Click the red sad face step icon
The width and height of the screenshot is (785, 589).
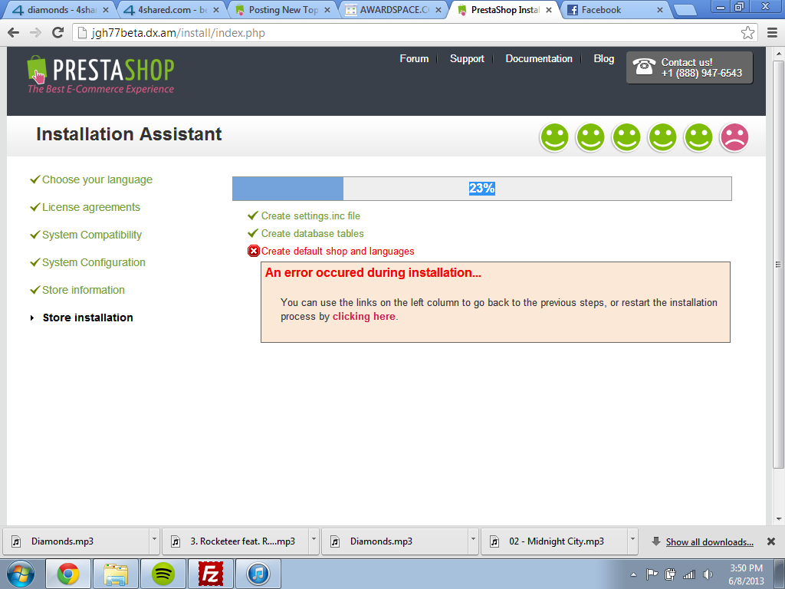[734, 137]
